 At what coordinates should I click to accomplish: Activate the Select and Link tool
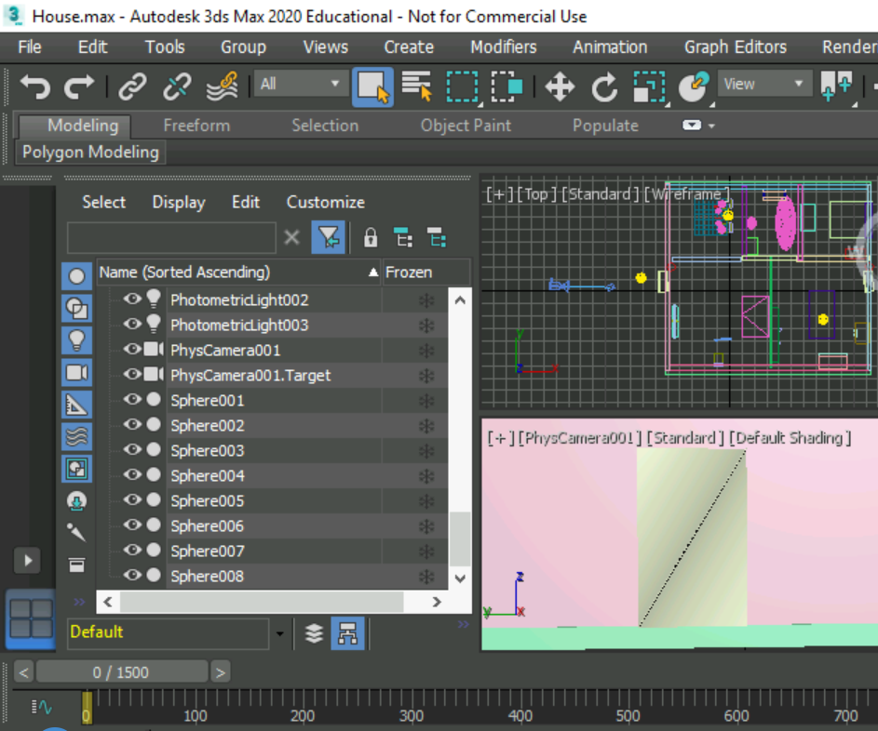[132, 86]
